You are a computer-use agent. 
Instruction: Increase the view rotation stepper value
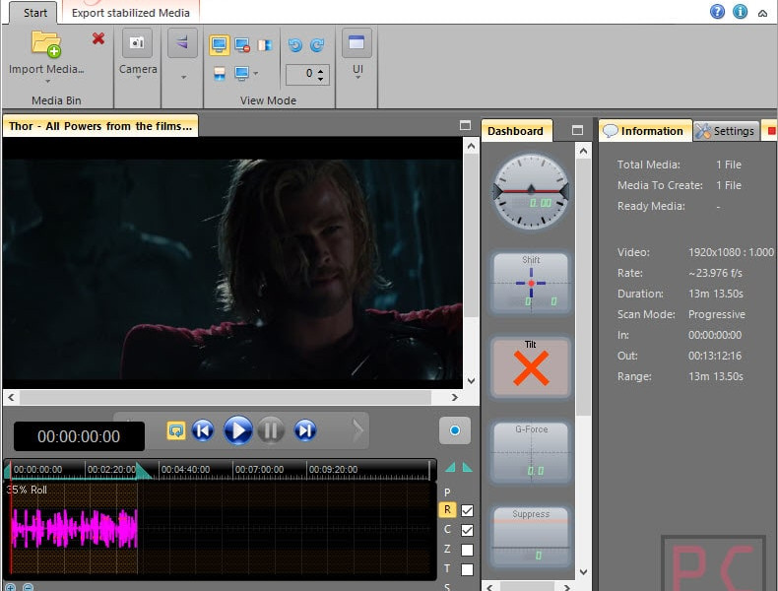[x=321, y=70]
